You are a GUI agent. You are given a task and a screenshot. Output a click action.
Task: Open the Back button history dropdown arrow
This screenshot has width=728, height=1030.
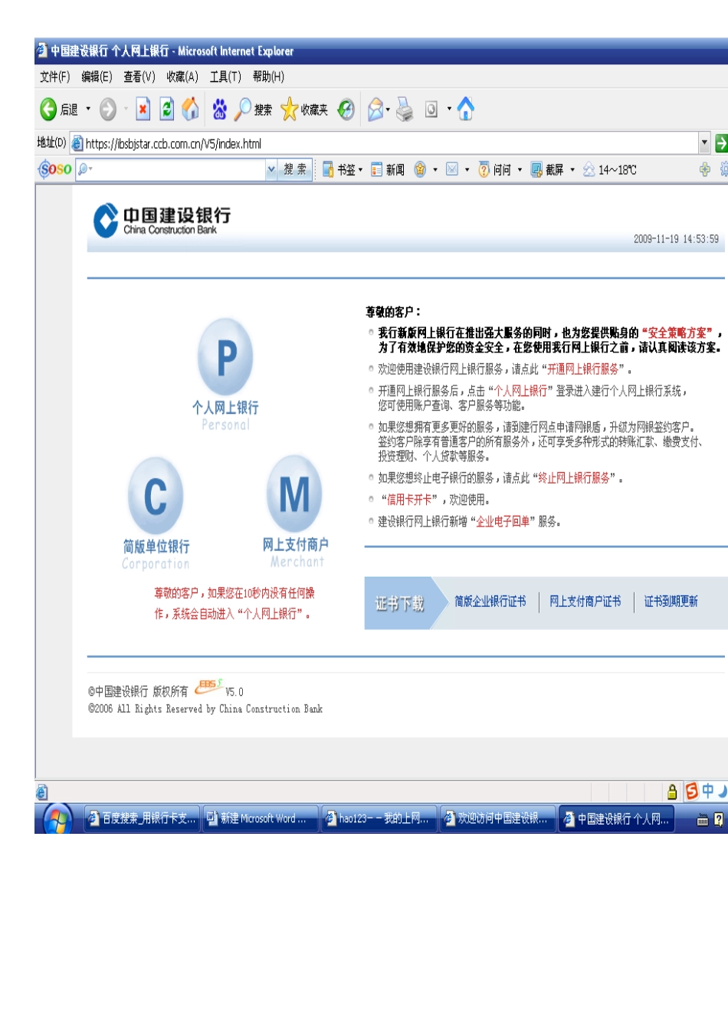[x=88, y=109]
